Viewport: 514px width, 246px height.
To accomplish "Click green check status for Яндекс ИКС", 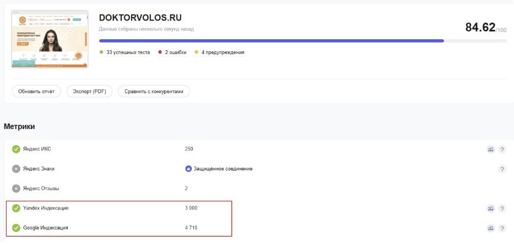I will click(x=16, y=149).
